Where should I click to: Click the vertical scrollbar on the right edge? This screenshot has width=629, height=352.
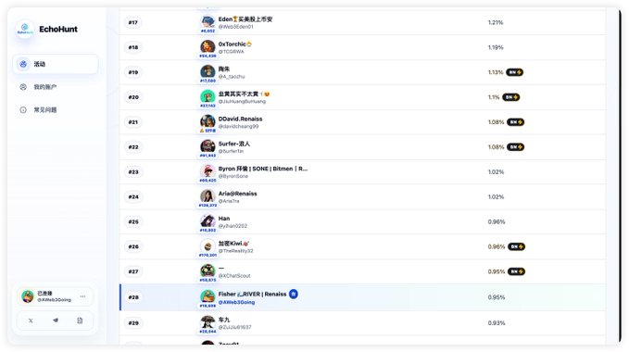620,176
